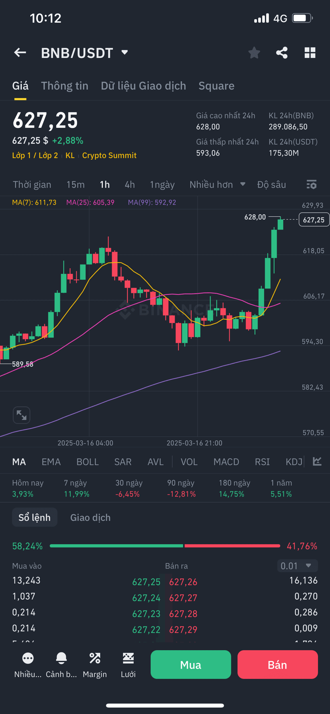Tap the red Bán sell button
Viewport: 330px width, 714px height.
click(278, 664)
